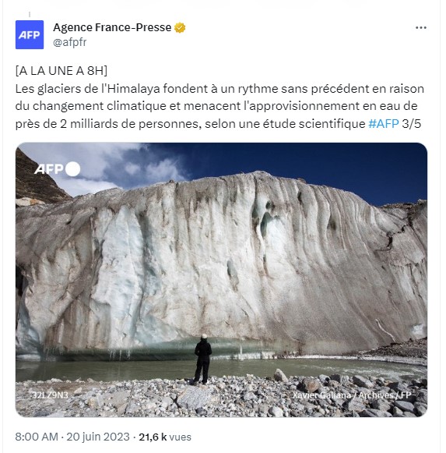Click the white circle beside AFP watermark
This screenshot has width=446, height=453.
72,169
